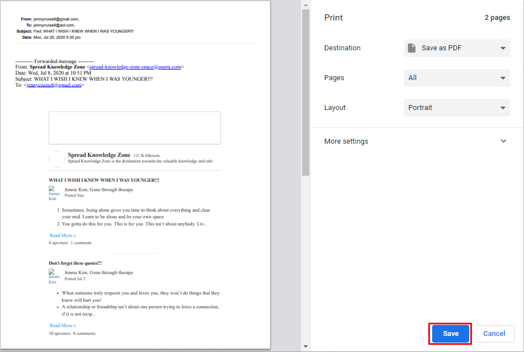Click the '2 pages' count text

497,18
